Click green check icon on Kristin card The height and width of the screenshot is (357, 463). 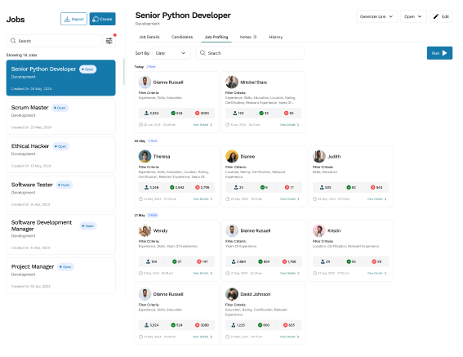tap(349, 261)
